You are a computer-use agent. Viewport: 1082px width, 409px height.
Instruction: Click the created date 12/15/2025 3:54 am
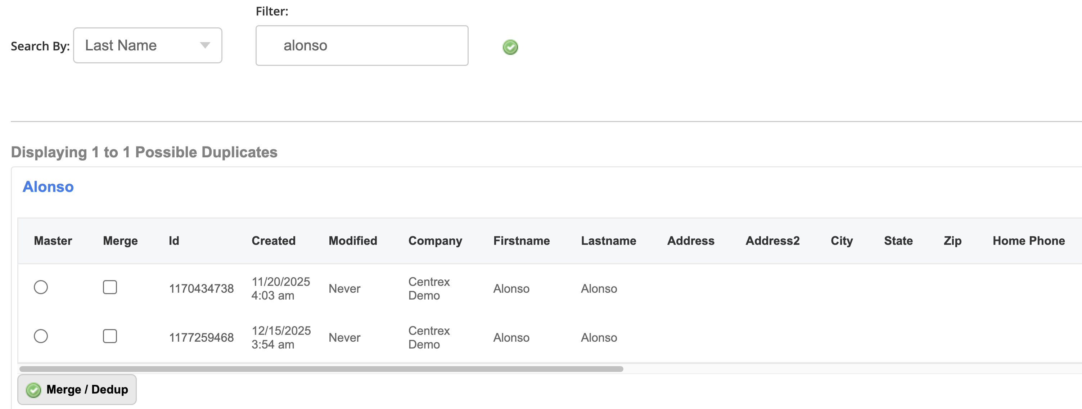pyautogui.click(x=281, y=338)
